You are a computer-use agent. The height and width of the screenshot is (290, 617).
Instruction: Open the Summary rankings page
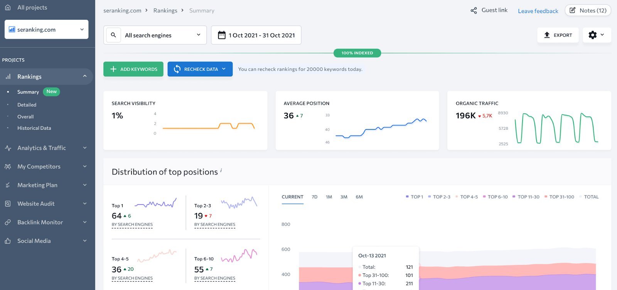coord(28,92)
